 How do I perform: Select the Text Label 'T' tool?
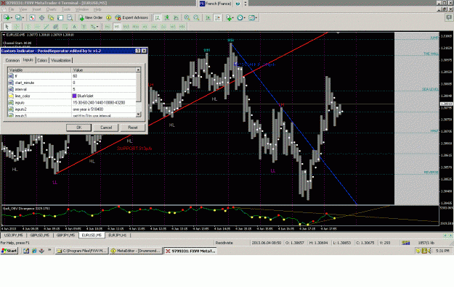tap(84, 27)
